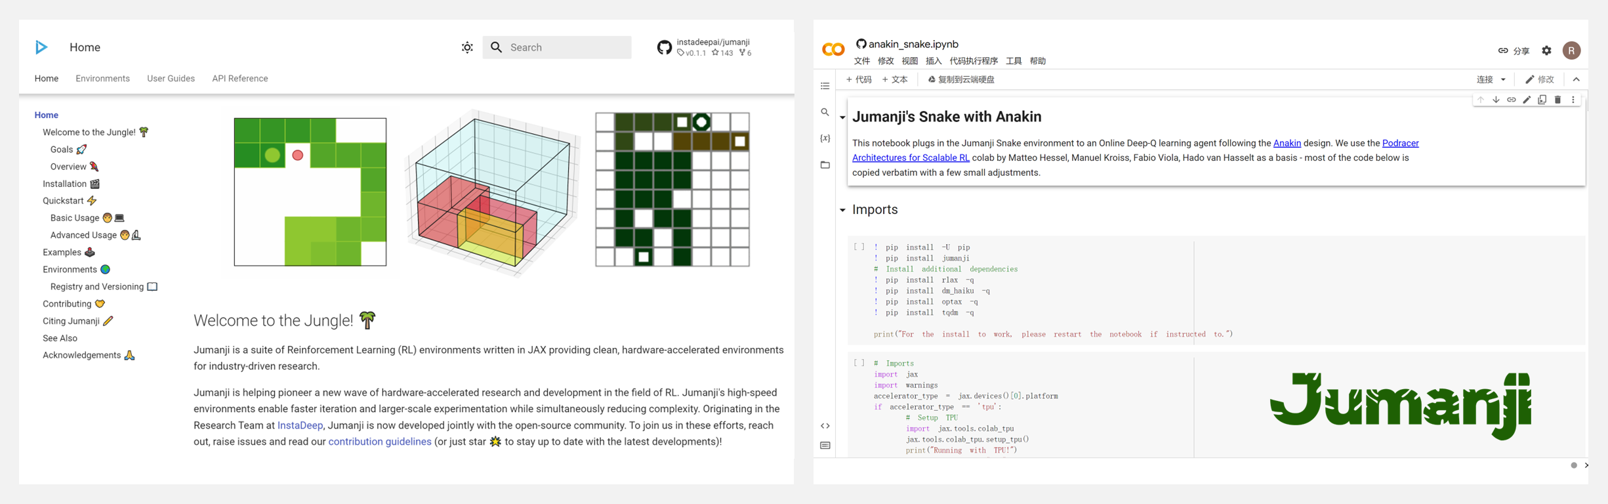
Task: Click the green Snake environment image
Action: coord(310,192)
